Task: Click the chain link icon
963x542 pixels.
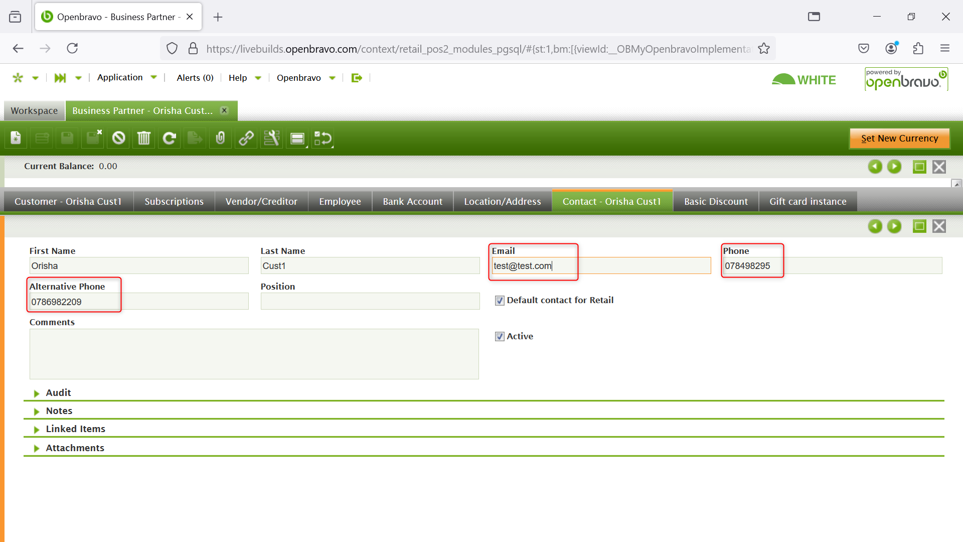Action: pyautogui.click(x=246, y=138)
